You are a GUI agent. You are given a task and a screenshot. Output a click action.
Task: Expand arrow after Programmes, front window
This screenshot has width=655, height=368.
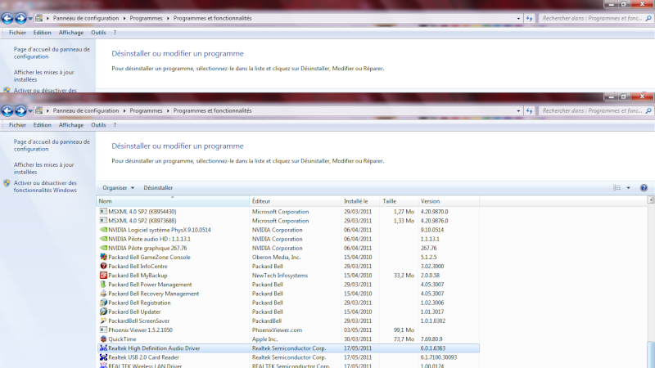168,111
